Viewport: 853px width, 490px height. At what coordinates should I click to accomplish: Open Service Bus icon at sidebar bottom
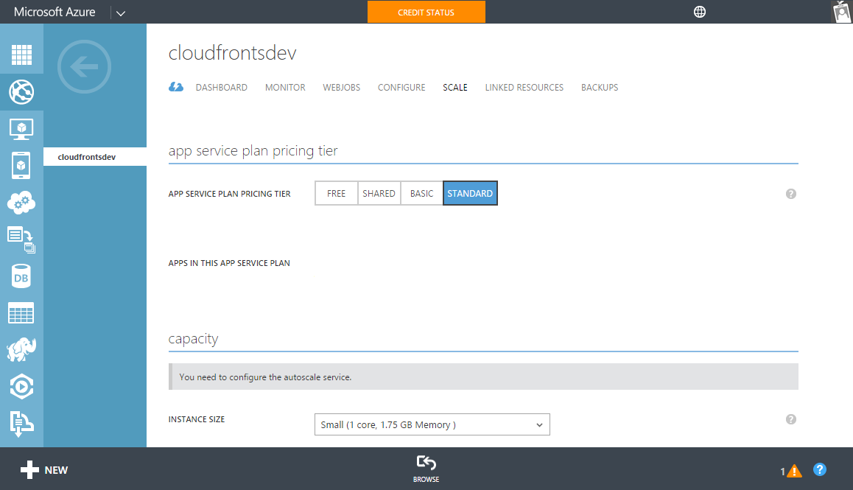pyautogui.click(x=21, y=424)
